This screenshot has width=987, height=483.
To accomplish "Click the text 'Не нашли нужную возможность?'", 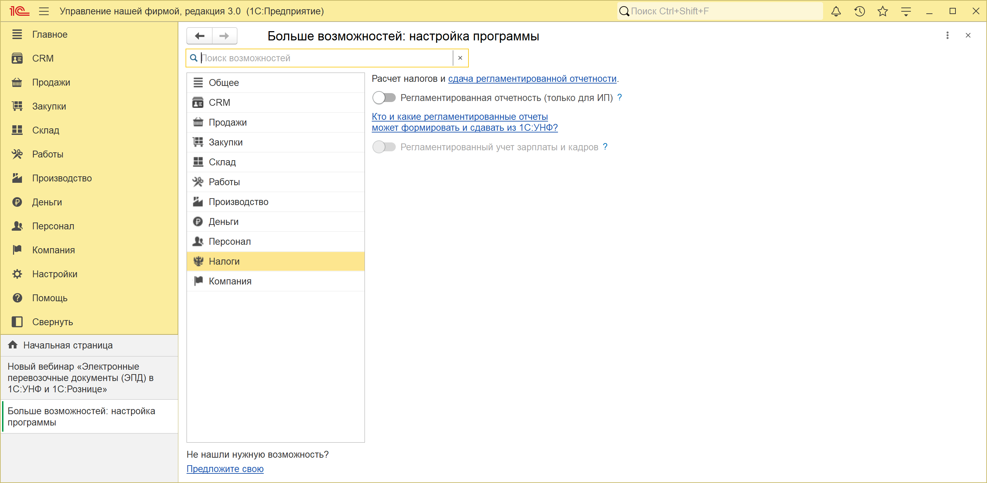I will [258, 455].
